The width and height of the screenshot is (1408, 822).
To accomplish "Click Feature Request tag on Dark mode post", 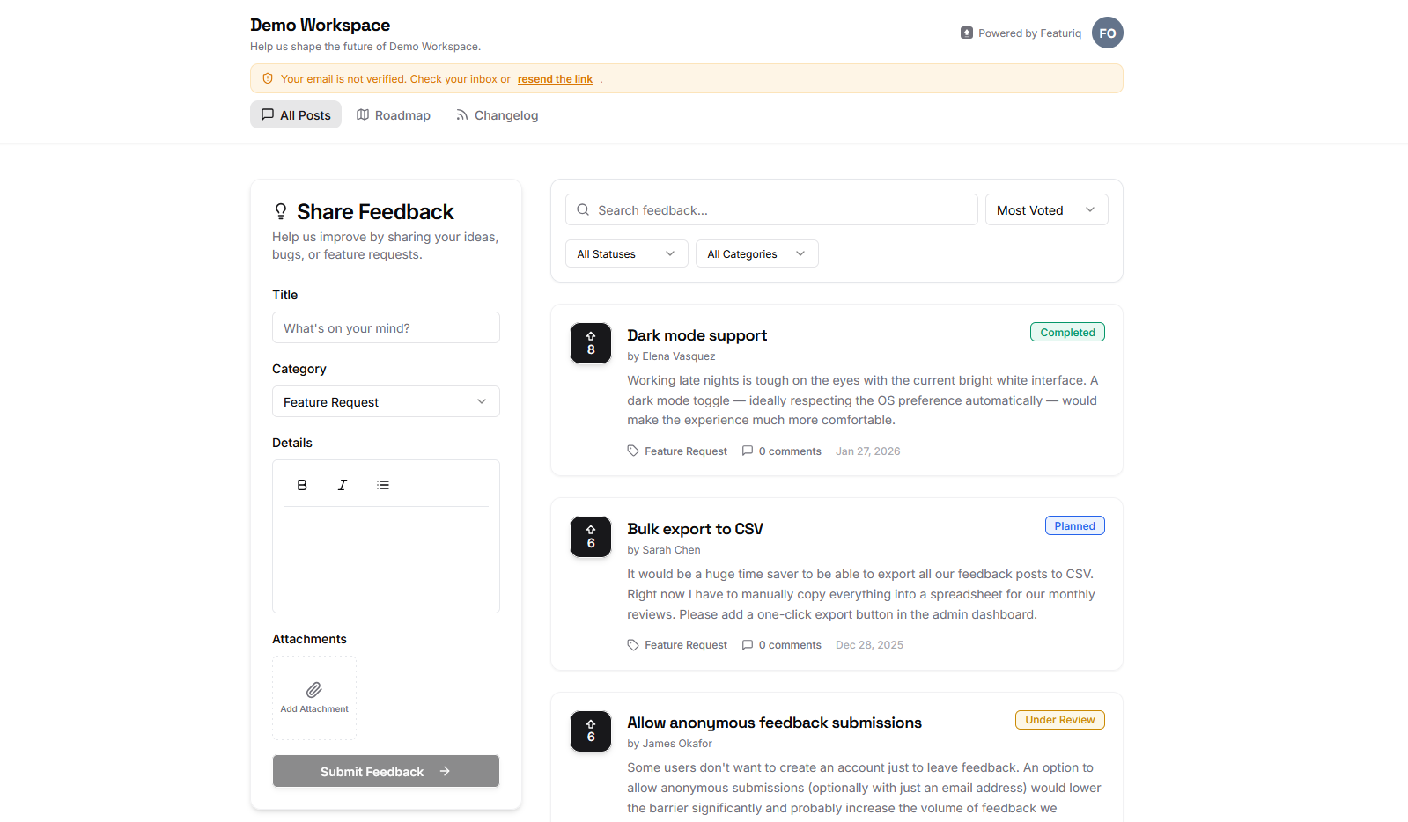I will pyautogui.click(x=686, y=451).
